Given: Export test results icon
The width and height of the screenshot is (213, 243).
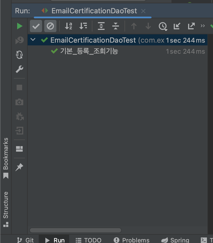Looking at the screenshot, I should (191, 26).
